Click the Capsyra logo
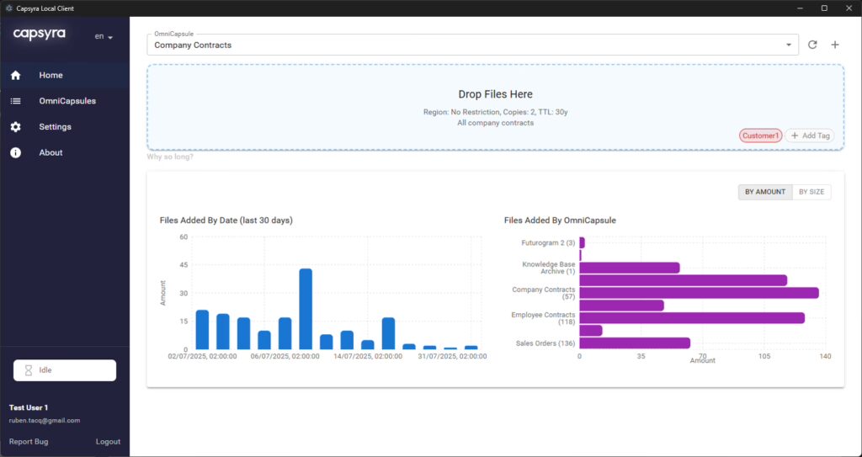862x457 pixels. (40, 35)
